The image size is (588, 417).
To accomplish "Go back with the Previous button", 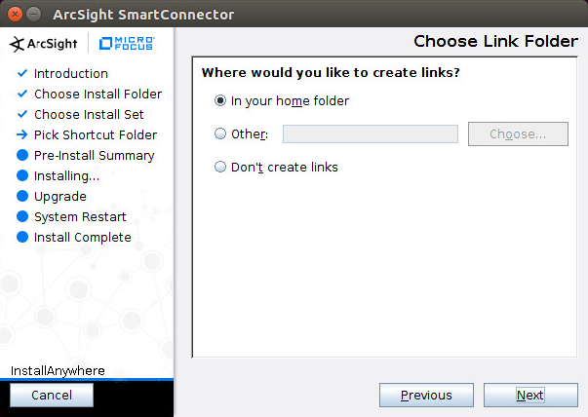I will pyautogui.click(x=426, y=395).
